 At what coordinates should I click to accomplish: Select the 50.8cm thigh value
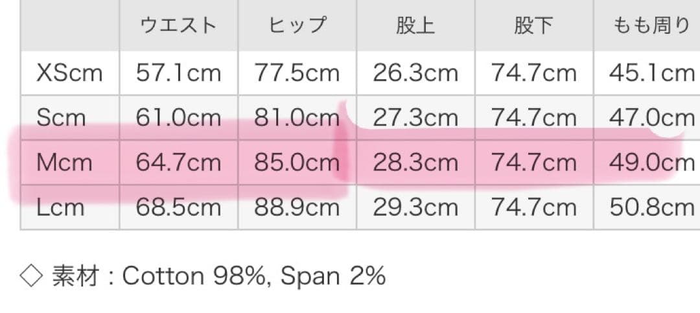(x=651, y=207)
